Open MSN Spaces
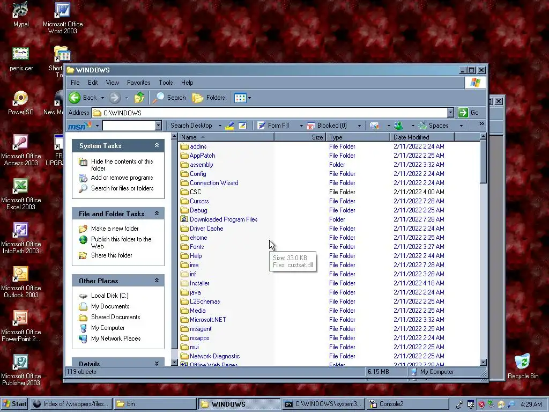The image size is (549, 412). pos(434,126)
